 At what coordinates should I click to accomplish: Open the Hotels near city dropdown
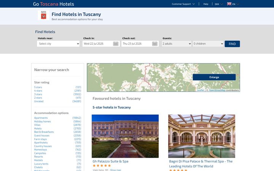pos(58,44)
